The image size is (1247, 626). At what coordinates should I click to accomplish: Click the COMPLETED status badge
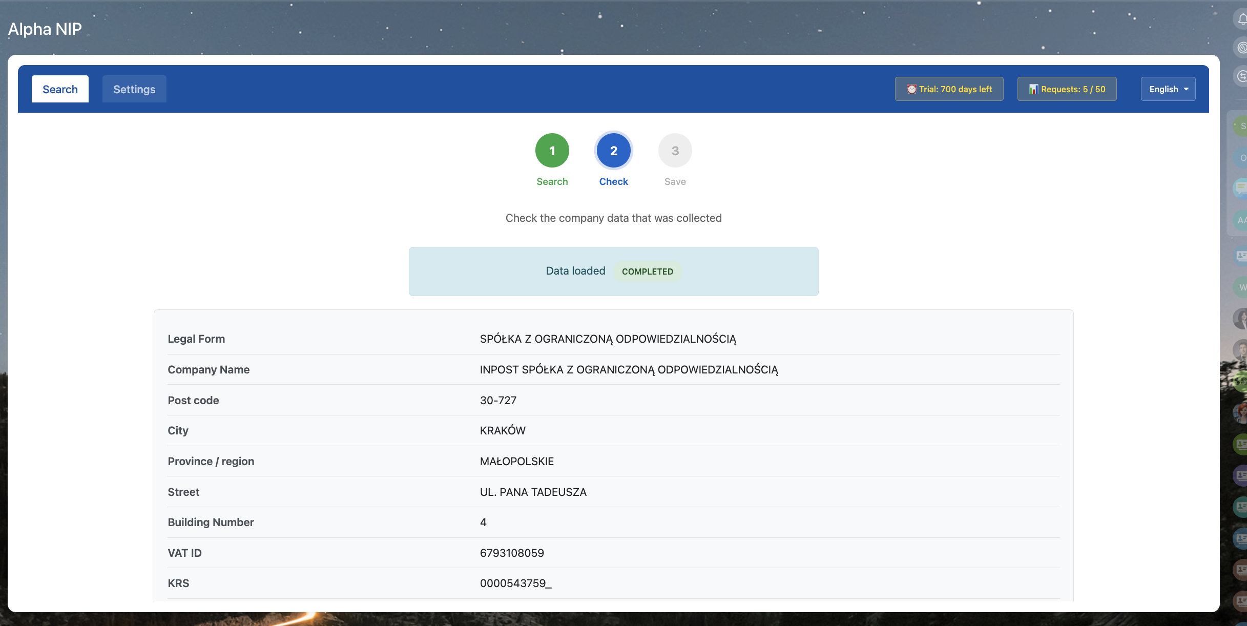click(647, 272)
